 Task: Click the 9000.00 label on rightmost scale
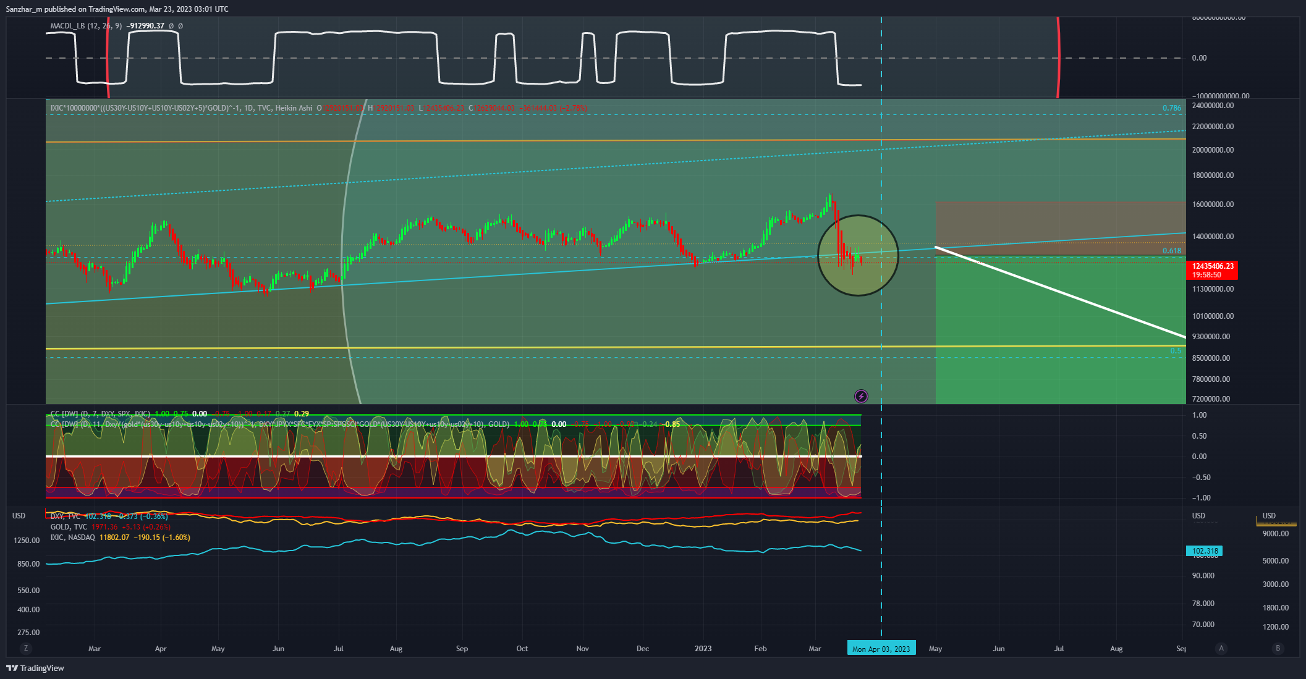(1276, 534)
